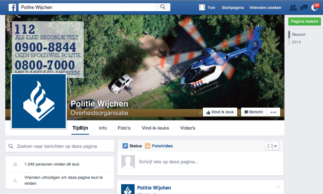
Task: Expand the post options chevron
Action: (x=278, y=187)
